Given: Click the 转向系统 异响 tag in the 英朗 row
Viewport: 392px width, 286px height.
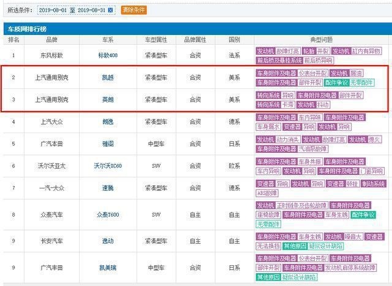Looking at the screenshot, I should 275,95.
